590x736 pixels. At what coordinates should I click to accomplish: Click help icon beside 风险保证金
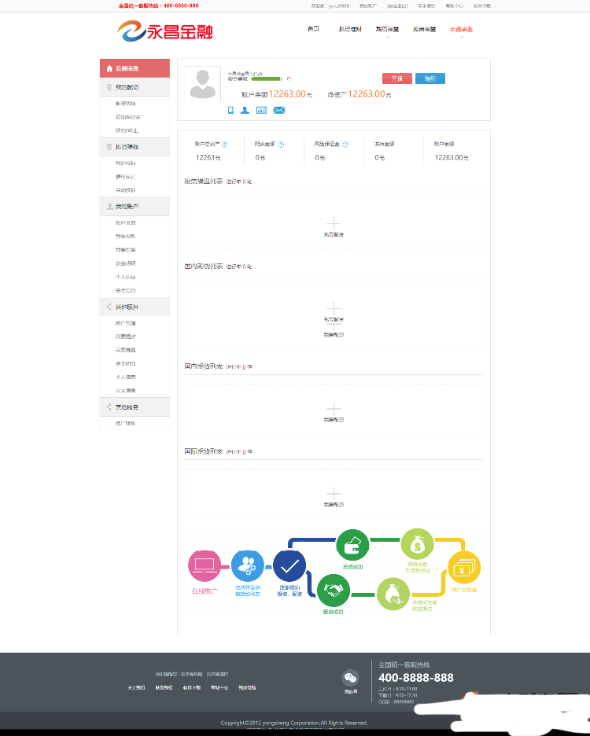point(345,145)
